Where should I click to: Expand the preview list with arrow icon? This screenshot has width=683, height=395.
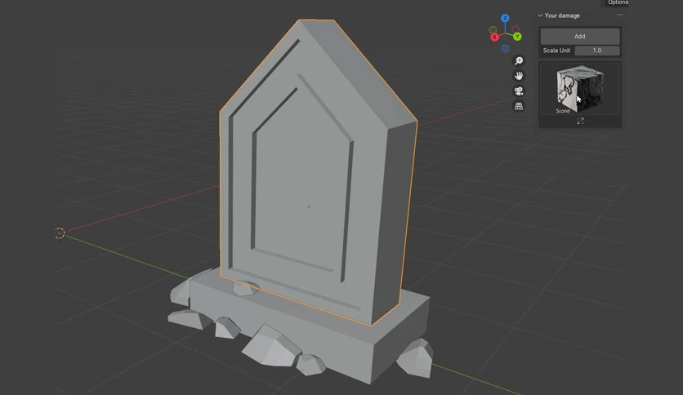(580, 121)
